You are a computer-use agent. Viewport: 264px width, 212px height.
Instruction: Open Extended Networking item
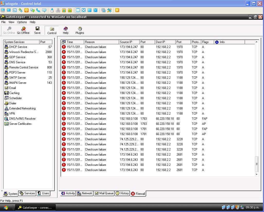pyautogui.click(x=20, y=108)
